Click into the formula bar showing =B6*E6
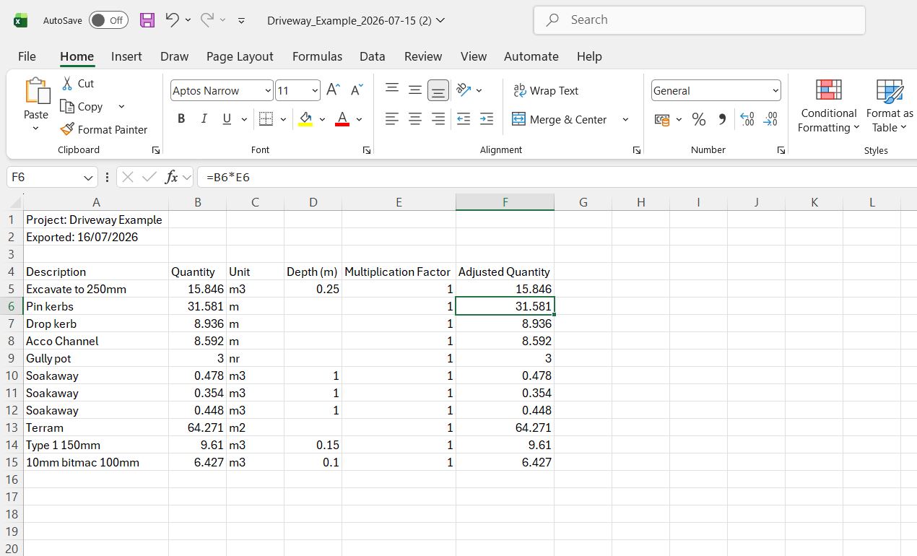The height and width of the screenshot is (556, 917). [x=556, y=177]
